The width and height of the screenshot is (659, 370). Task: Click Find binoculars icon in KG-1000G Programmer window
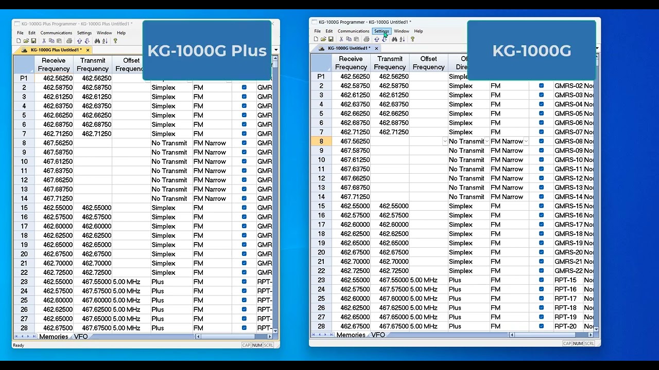[394, 39]
